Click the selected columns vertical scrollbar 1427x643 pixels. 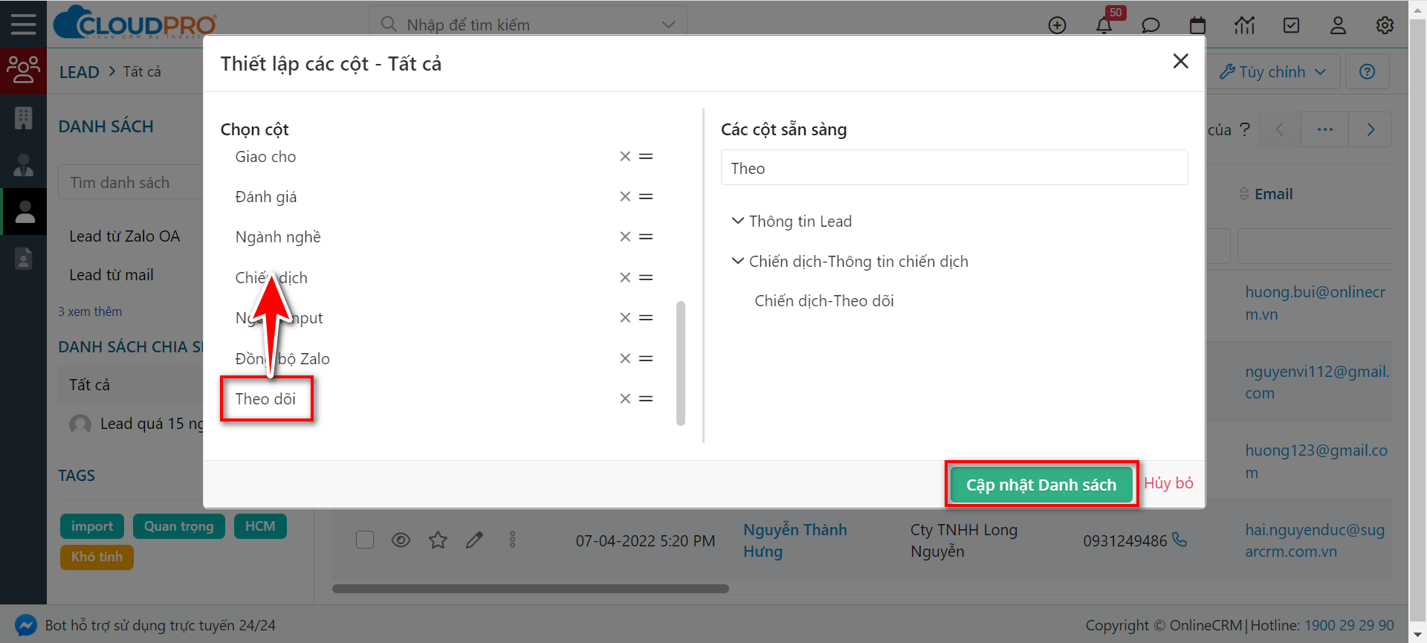coord(681,363)
